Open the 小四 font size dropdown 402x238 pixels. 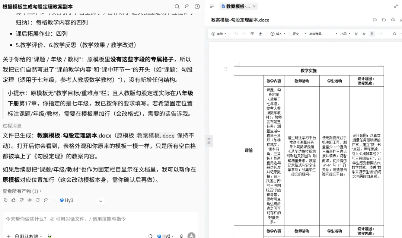[x=345, y=34]
